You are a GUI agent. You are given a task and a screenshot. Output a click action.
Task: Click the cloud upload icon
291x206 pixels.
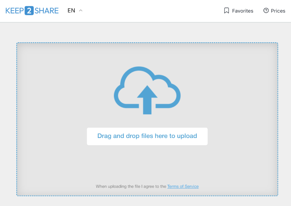147,90
